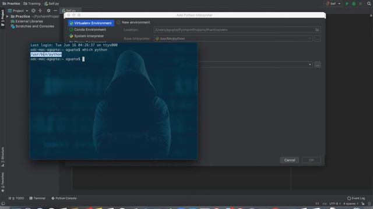Click the gray stop button in the run toolbar

(361, 3)
